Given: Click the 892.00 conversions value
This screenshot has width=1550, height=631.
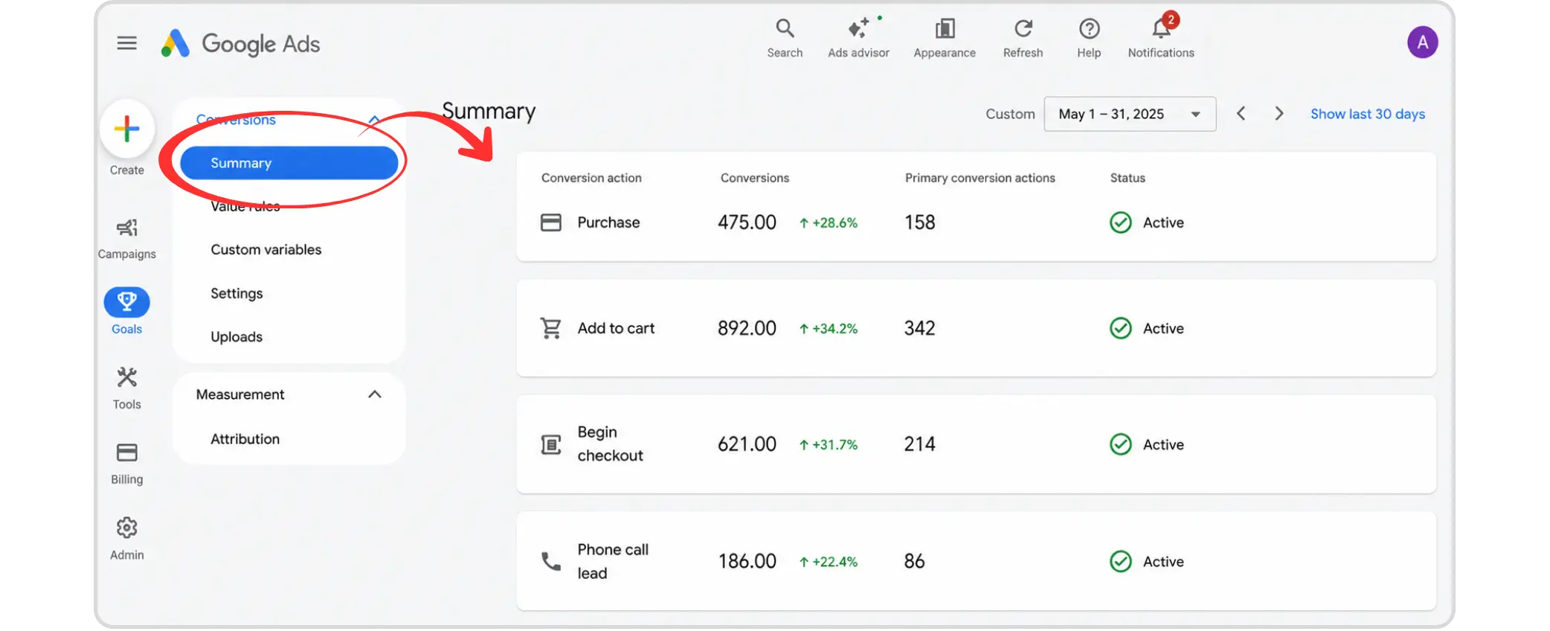Looking at the screenshot, I should [747, 328].
